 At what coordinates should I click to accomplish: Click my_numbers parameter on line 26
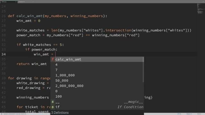pyautogui.click(x=55, y=16)
